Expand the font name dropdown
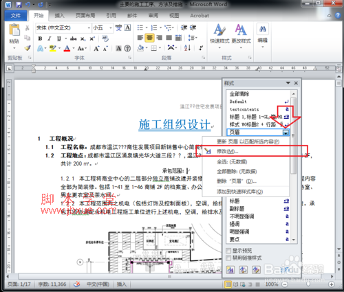 tap(89, 28)
